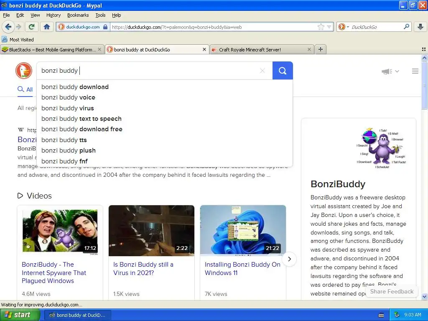This screenshot has width=428, height=321.
Task: Open the File menu
Action: (x=6, y=15)
